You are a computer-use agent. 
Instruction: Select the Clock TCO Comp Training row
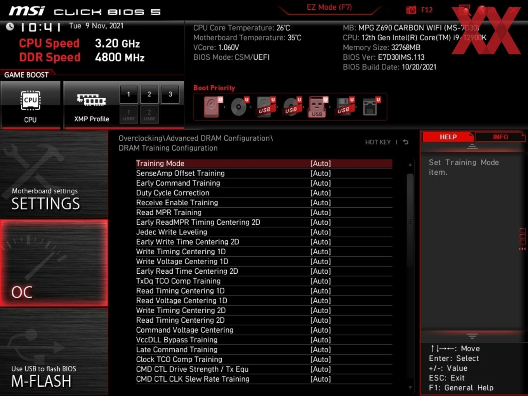coord(264,360)
